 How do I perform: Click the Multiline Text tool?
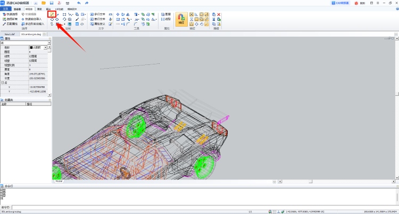click(99, 14)
